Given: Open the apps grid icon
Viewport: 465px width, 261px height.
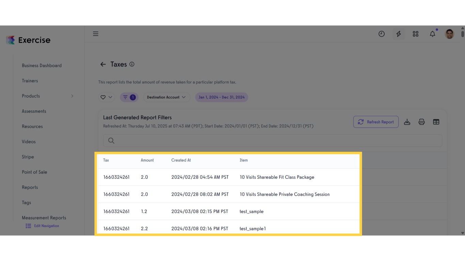Looking at the screenshot, I should (x=416, y=34).
